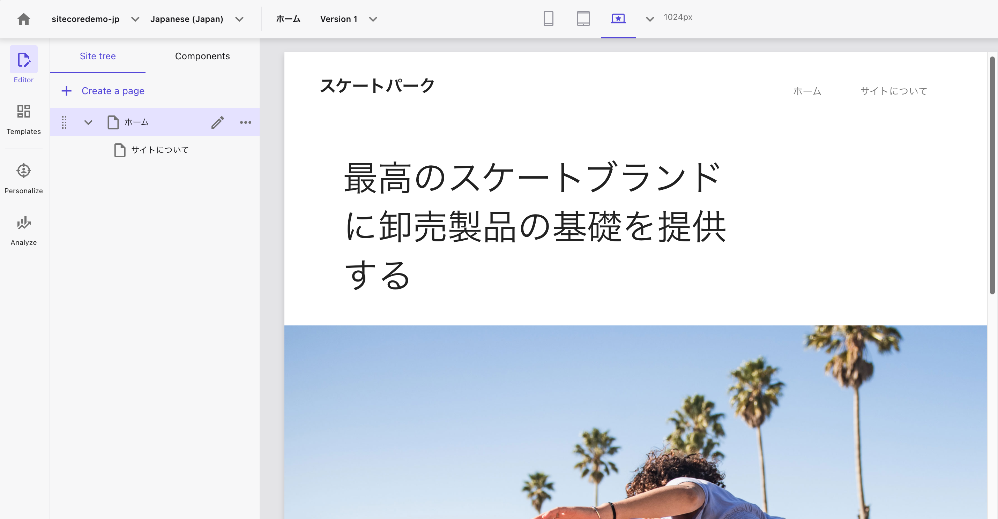Click the page icon of サイトについて item
This screenshot has width=998, height=519.
[x=120, y=150]
